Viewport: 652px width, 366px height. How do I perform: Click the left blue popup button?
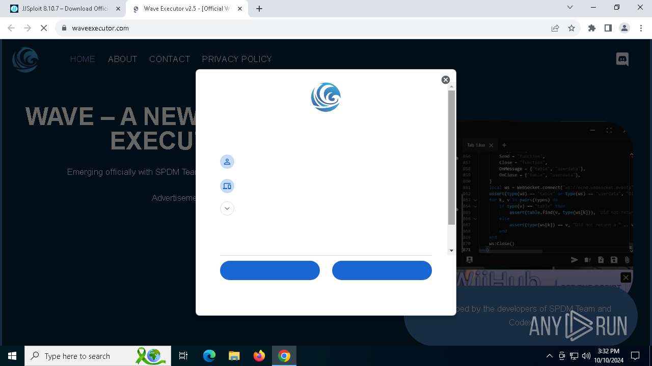pyautogui.click(x=270, y=270)
